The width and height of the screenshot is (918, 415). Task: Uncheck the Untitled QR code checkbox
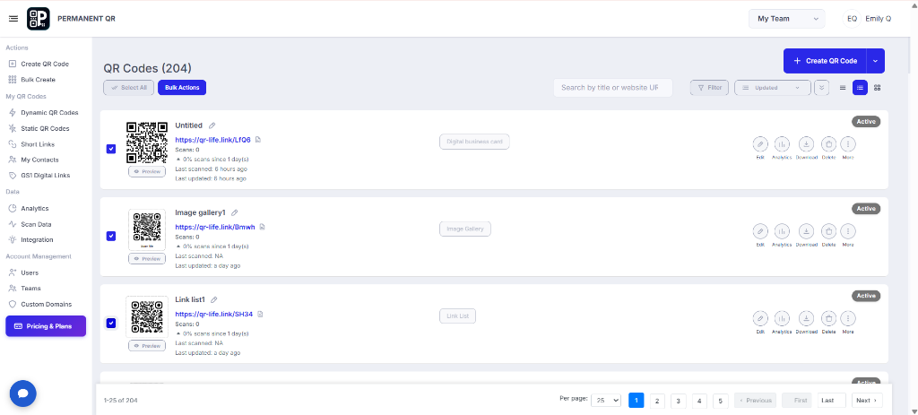pyautogui.click(x=110, y=149)
